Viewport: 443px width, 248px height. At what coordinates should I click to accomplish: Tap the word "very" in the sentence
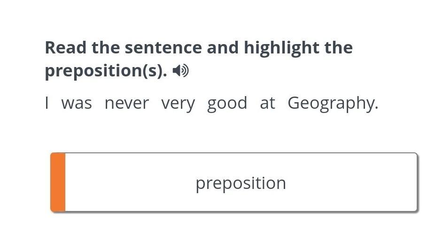pyautogui.click(x=178, y=103)
